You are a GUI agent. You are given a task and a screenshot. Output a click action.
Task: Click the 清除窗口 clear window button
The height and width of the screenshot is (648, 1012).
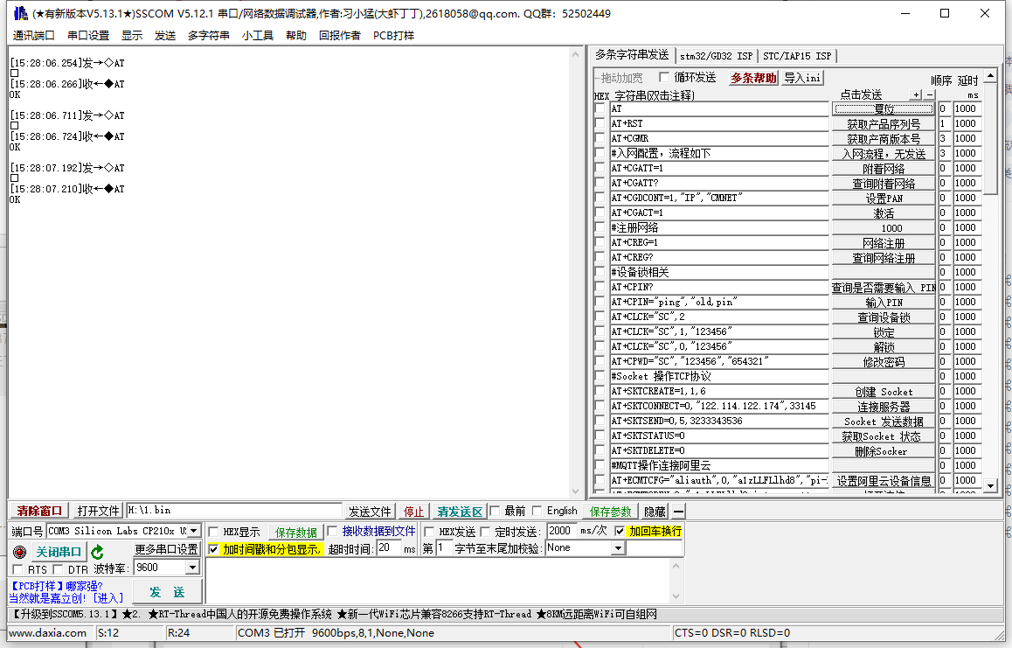click(38, 511)
